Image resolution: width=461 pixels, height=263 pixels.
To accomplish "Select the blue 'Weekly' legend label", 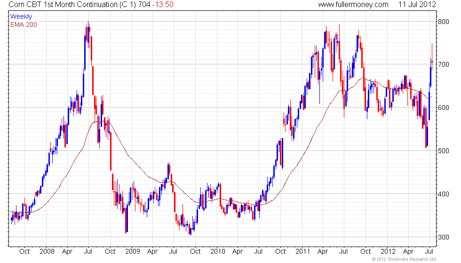I will coord(21,17).
